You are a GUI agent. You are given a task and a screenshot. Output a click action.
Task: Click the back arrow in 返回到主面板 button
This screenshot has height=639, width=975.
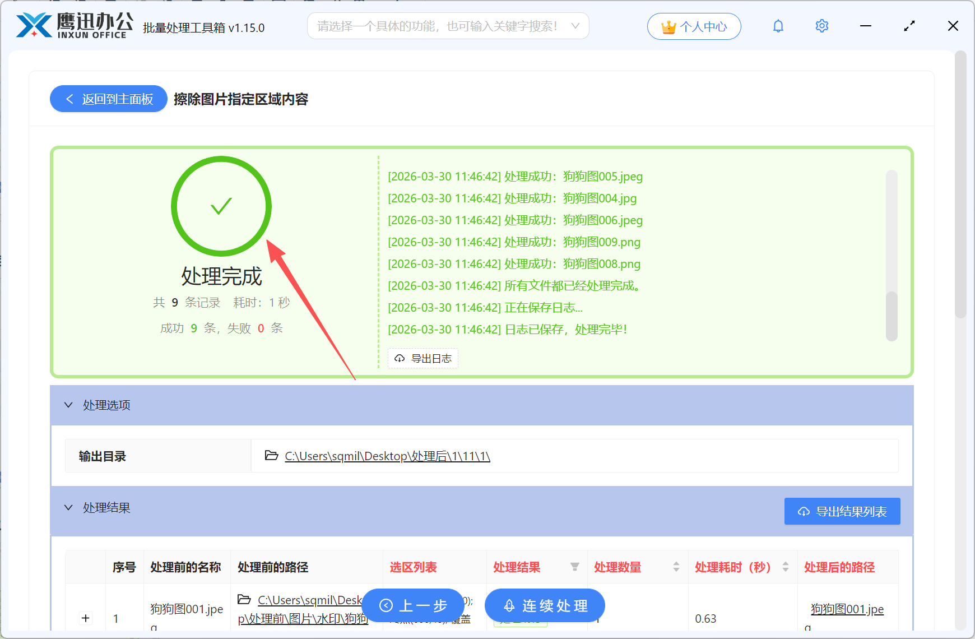[x=69, y=99]
